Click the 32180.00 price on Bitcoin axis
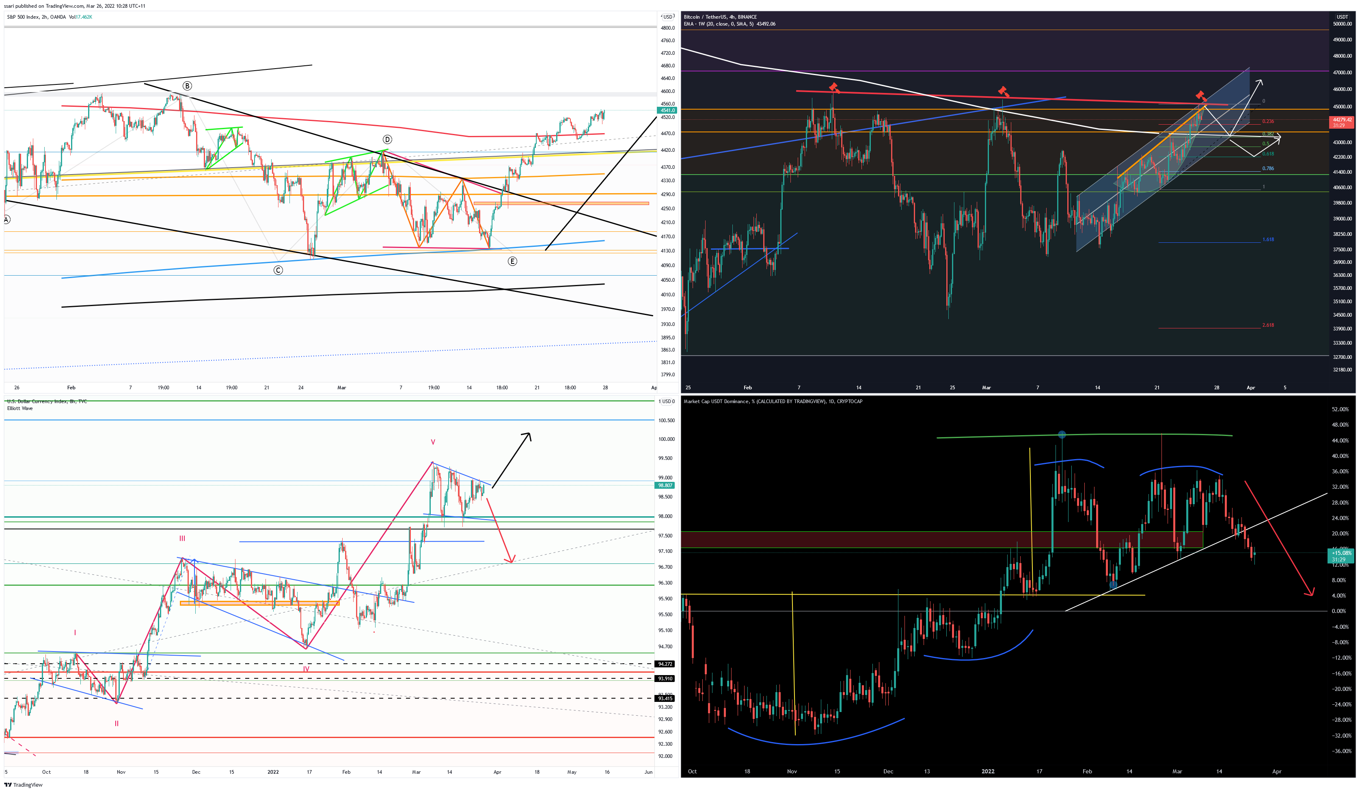This screenshot has width=1360, height=792. click(1342, 370)
